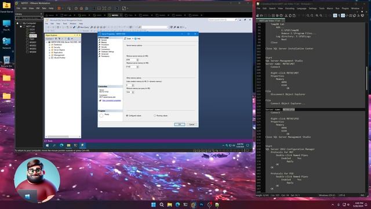
Task: Click Start button in VM taskbar
Action: (x=47, y=145)
